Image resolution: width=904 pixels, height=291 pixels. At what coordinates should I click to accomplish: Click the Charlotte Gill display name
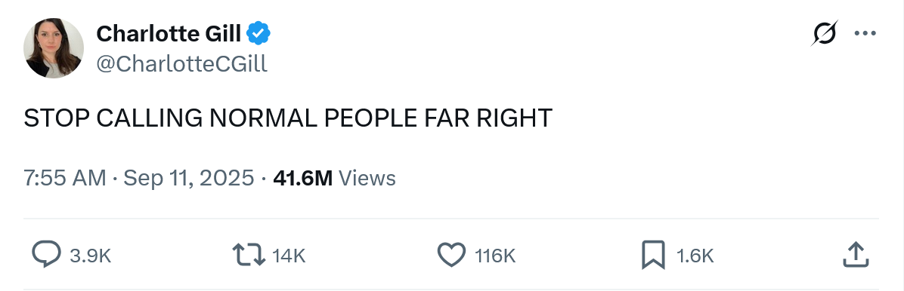coord(169,34)
